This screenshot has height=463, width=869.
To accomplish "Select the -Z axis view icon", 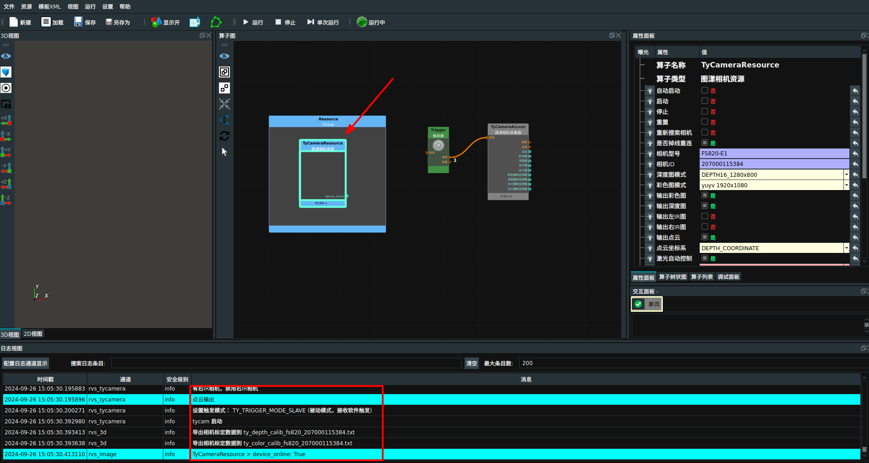I will [x=6, y=200].
